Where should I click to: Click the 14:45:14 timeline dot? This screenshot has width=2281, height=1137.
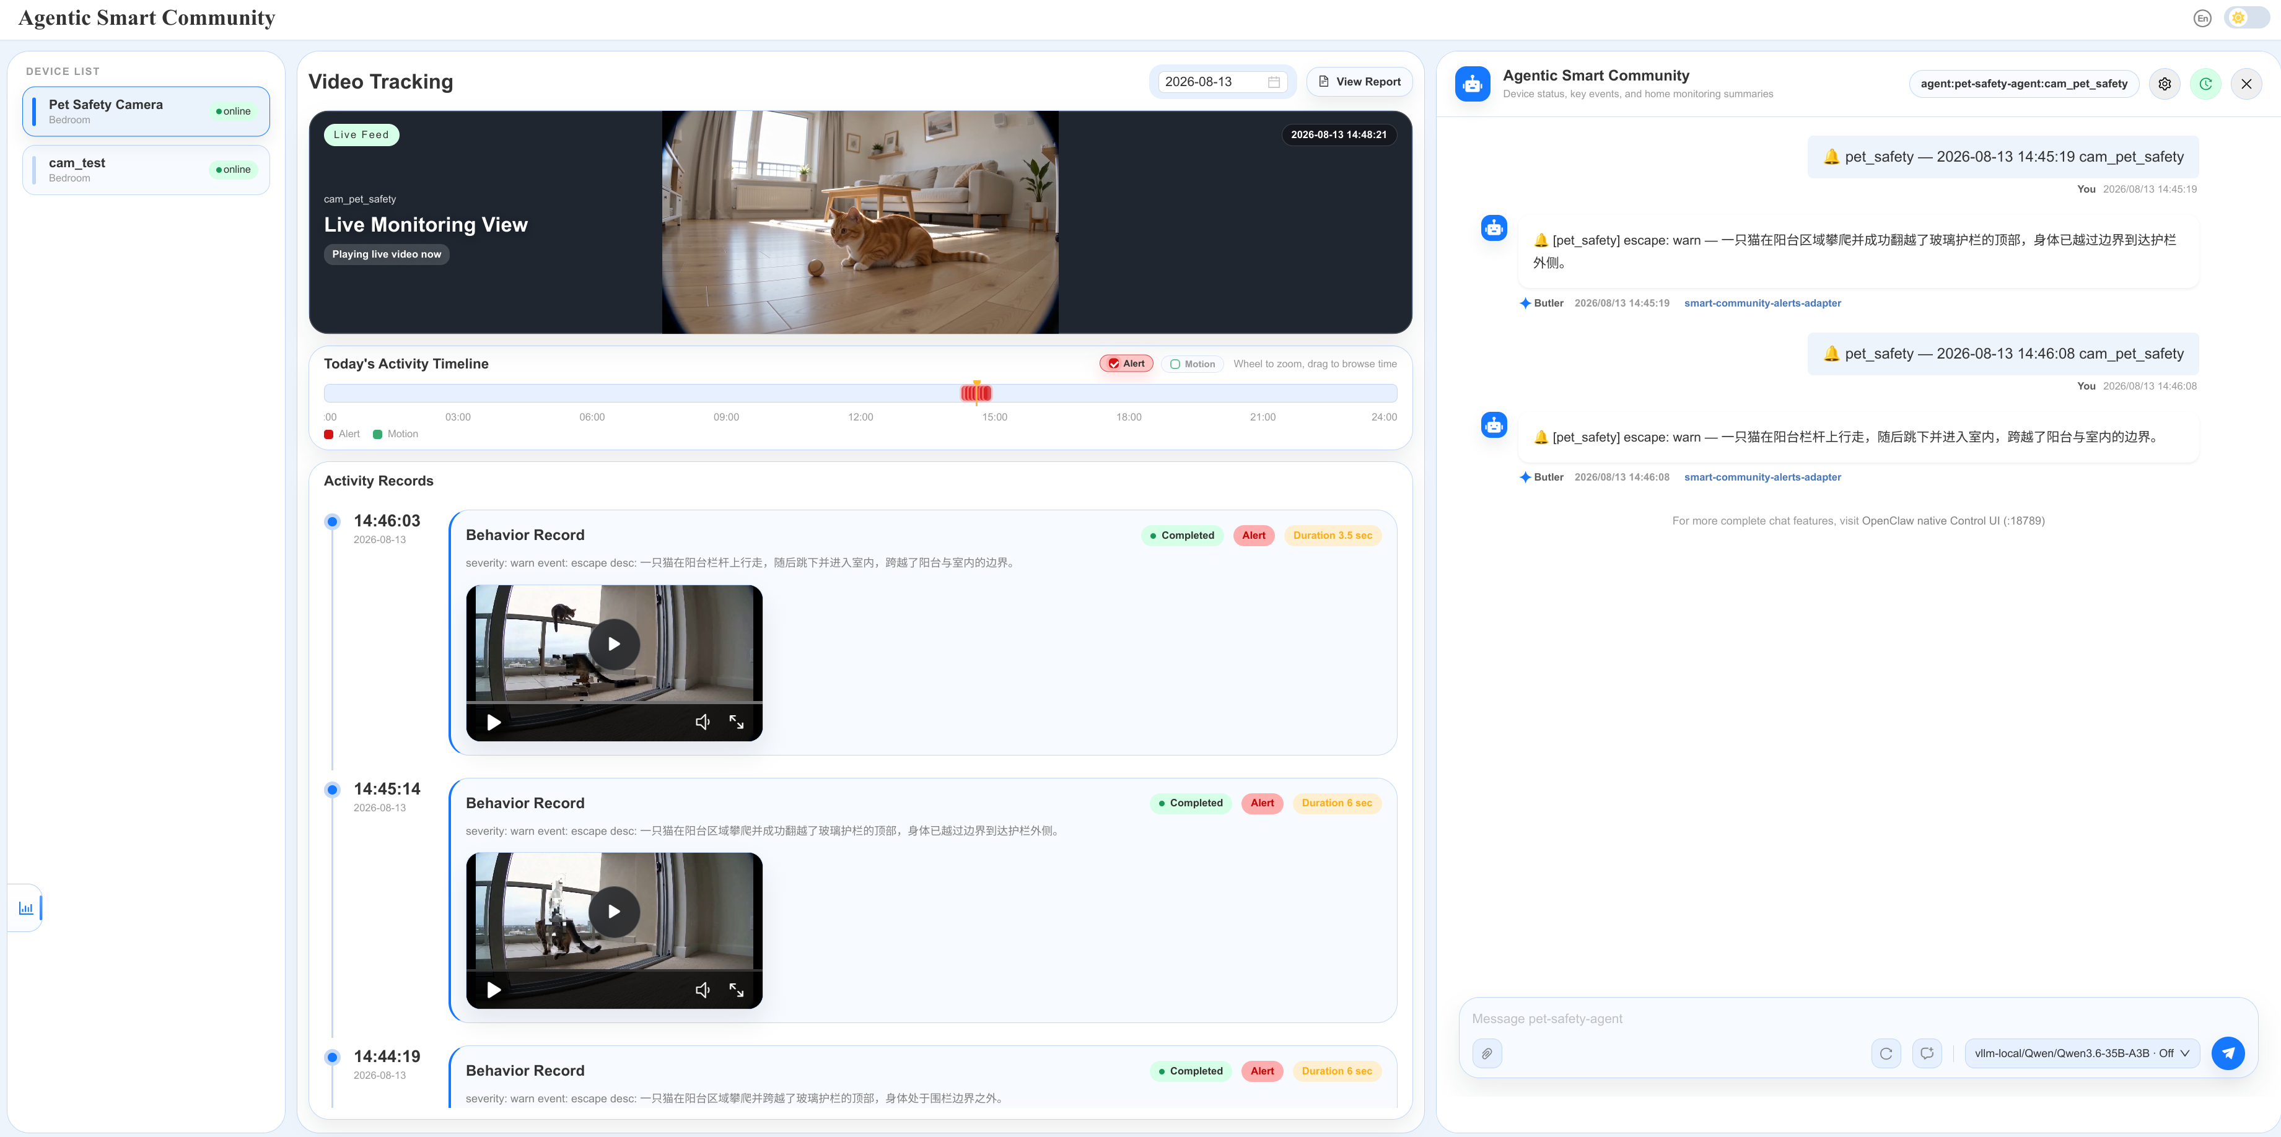[x=332, y=790]
